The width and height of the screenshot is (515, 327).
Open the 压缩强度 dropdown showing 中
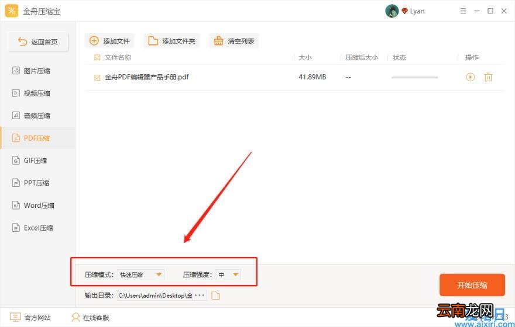tap(228, 274)
